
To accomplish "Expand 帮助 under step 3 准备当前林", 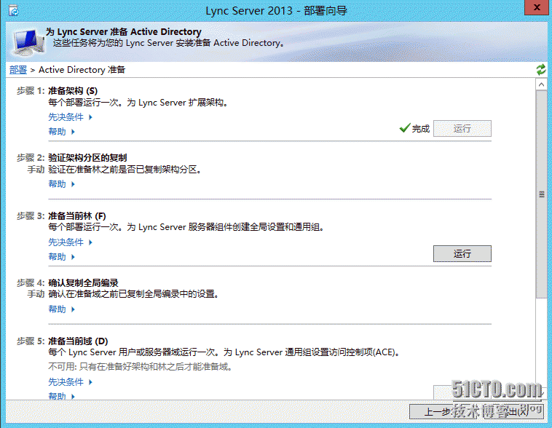I will coord(62,257).
